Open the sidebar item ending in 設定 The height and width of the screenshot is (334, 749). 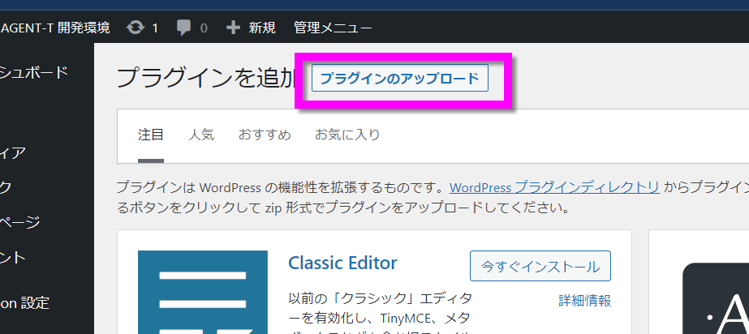click(x=24, y=302)
